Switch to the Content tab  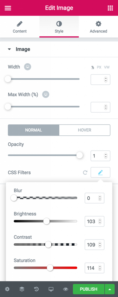point(20,27)
